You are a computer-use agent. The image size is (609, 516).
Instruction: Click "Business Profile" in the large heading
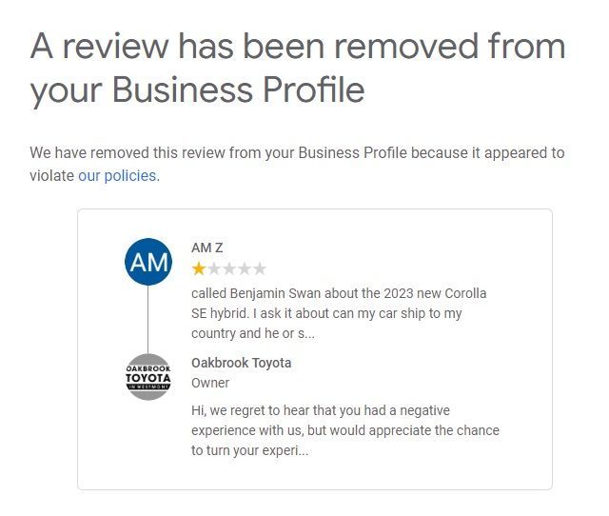239,89
